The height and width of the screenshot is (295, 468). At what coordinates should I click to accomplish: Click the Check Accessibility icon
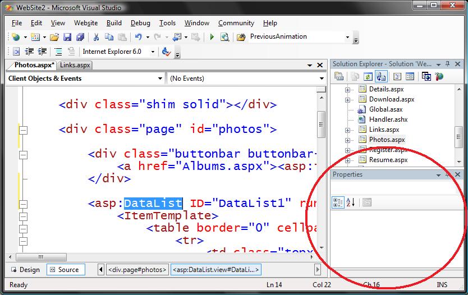(166, 52)
